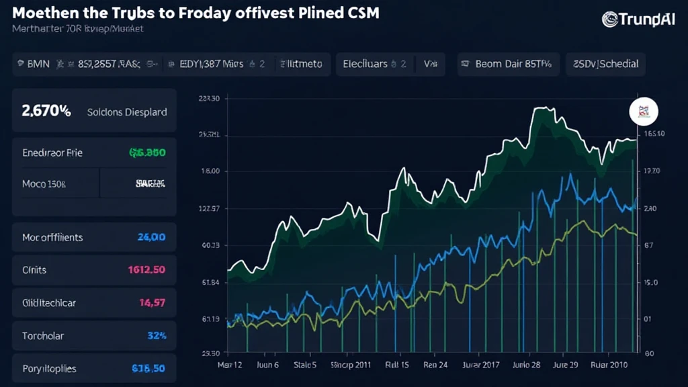Image resolution: width=688 pixels, height=387 pixels.
Task: Choose the Torcholar 32% row
Action: pyautogui.click(x=94, y=336)
